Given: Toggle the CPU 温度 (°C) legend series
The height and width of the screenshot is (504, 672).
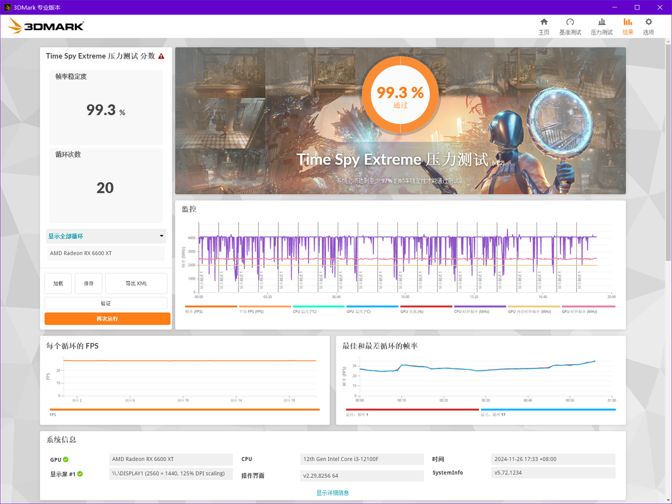Looking at the screenshot, I should (319, 309).
